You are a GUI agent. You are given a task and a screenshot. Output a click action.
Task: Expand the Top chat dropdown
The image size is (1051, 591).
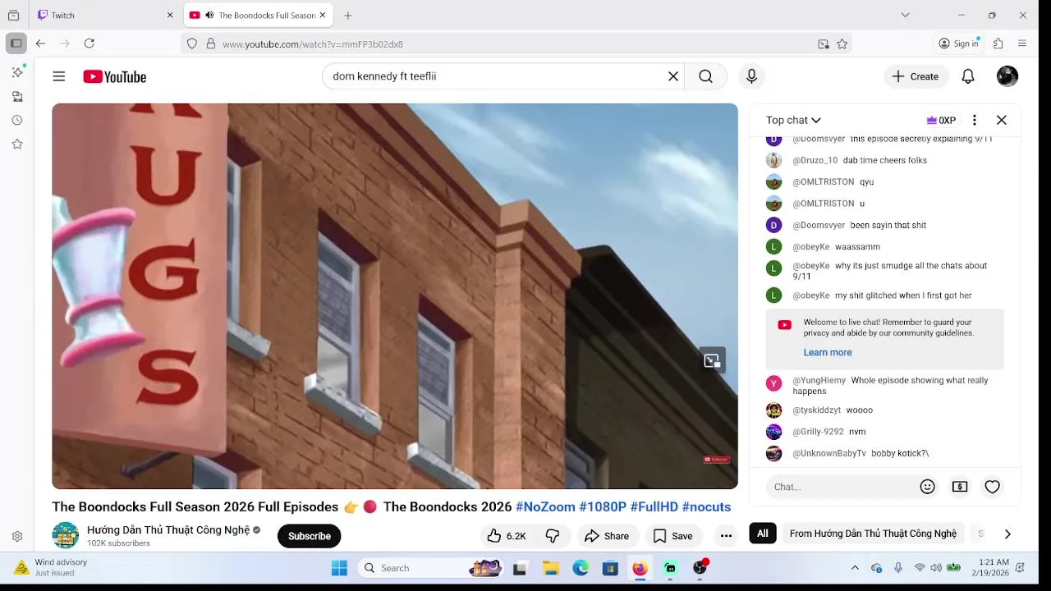[x=793, y=120]
